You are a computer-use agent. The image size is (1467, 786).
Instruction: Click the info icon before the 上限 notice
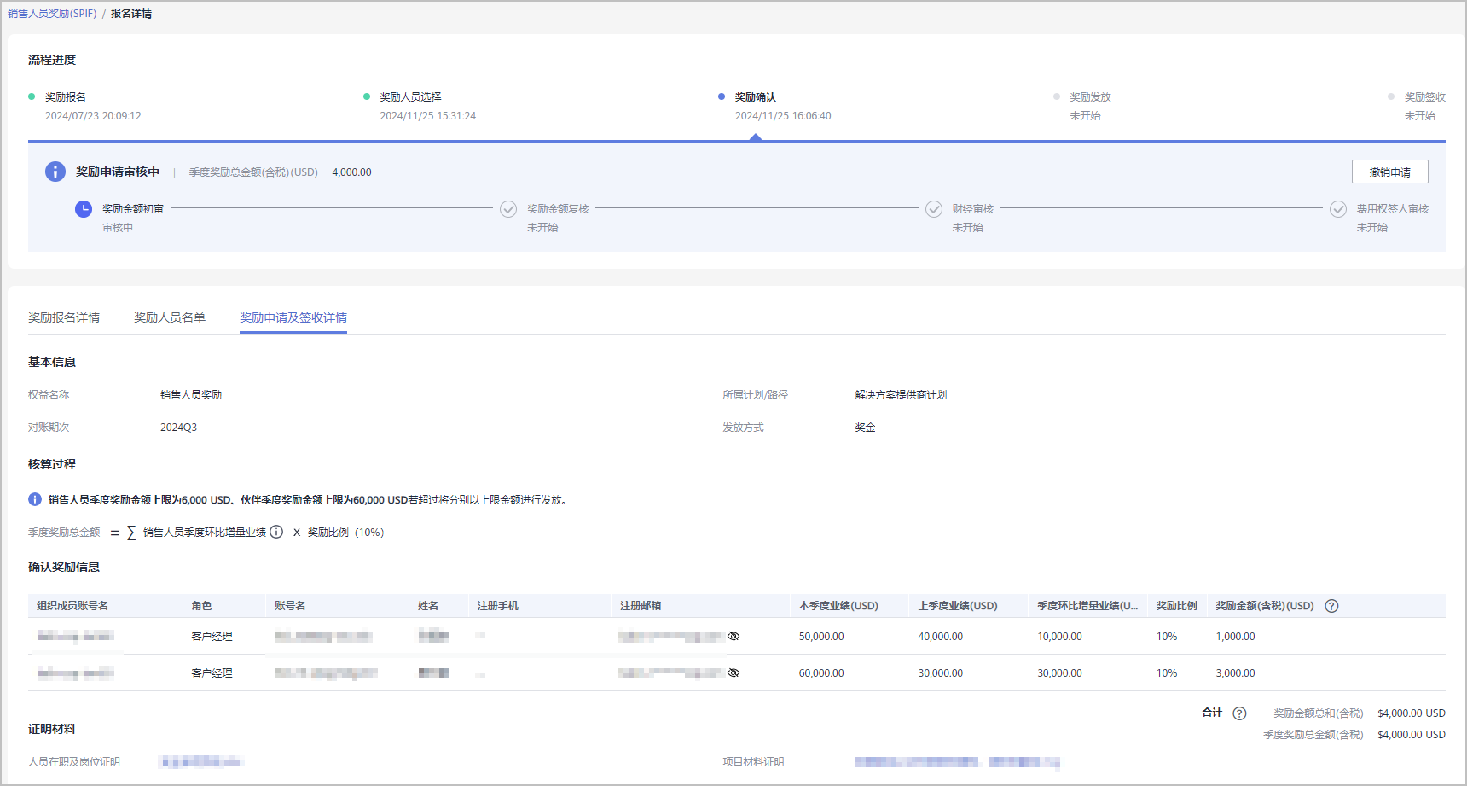(x=35, y=499)
